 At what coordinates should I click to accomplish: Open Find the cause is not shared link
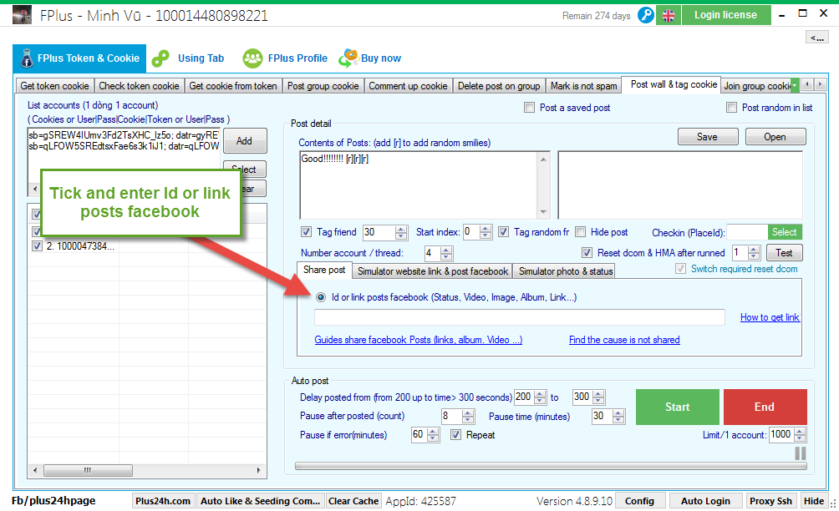pos(624,340)
